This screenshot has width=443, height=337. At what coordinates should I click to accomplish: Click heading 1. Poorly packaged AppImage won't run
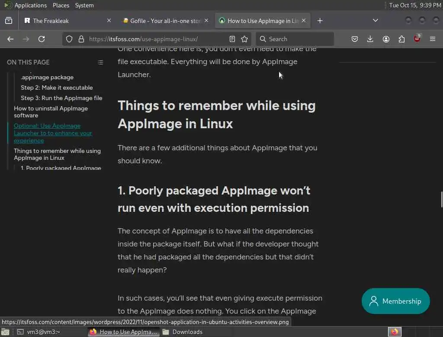[214, 199]
